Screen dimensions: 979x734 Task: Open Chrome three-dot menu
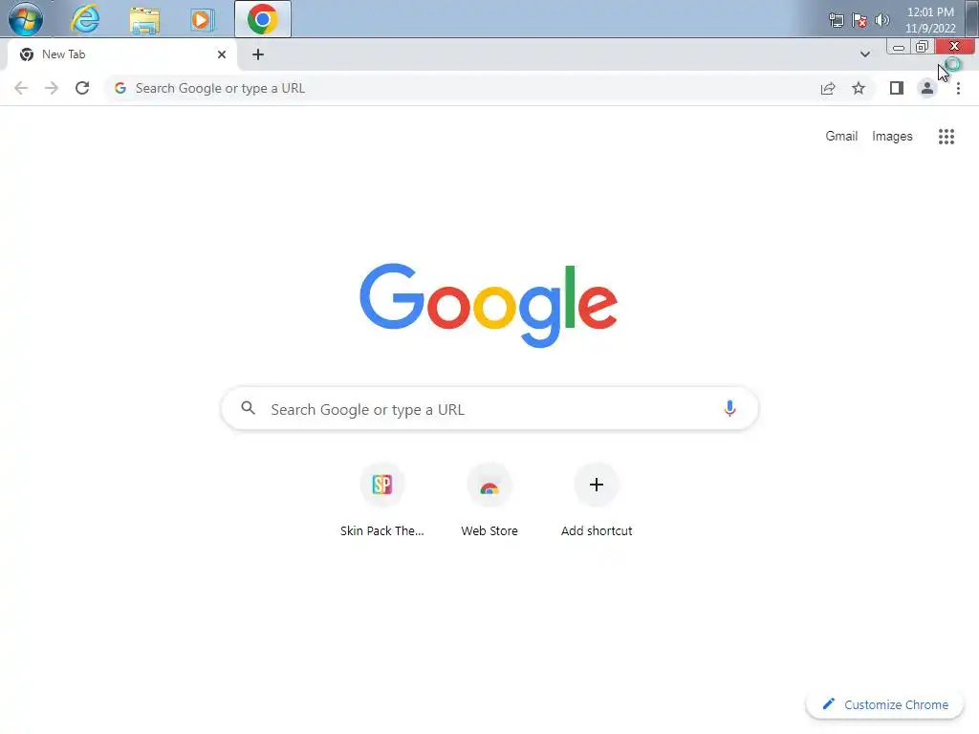[x=958, y=88]
